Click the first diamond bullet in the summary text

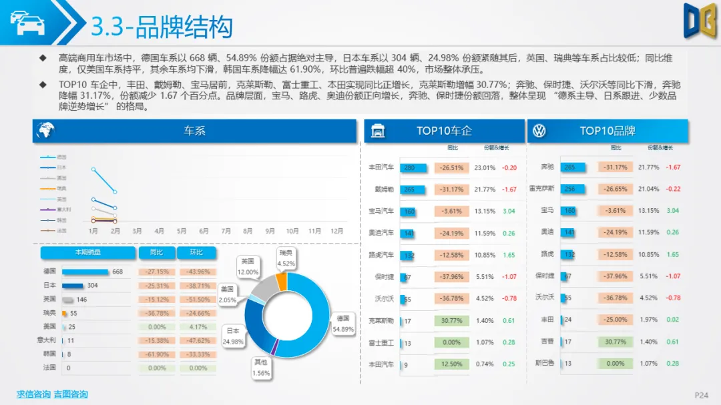coord(43,58)
